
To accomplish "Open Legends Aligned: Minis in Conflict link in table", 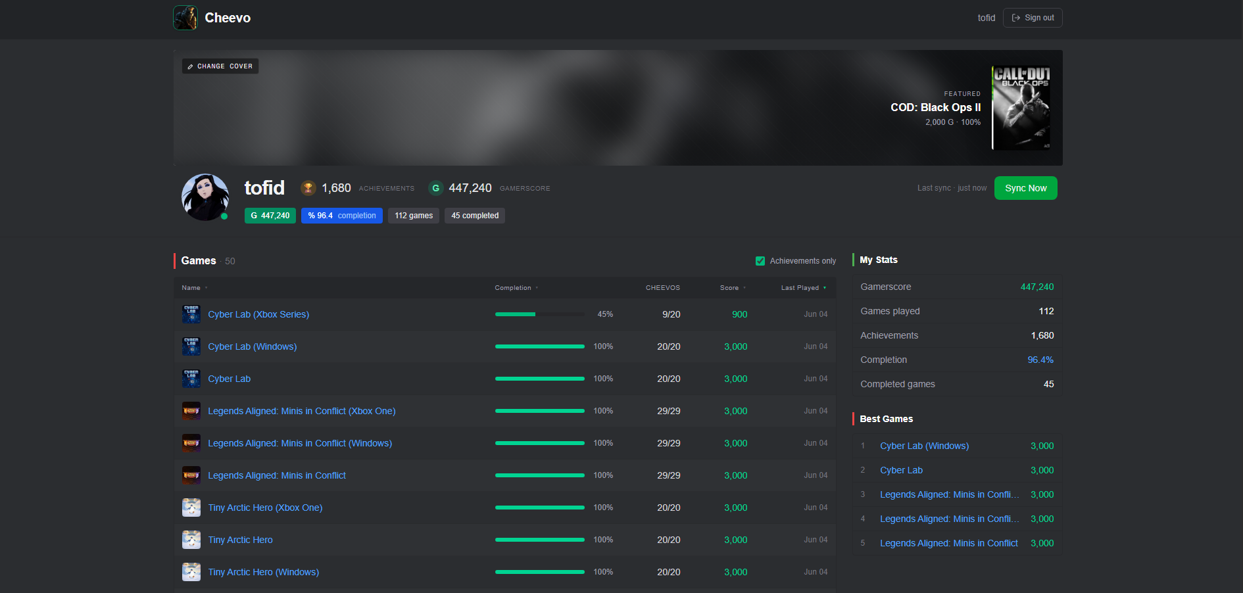I will pos(277,475).
